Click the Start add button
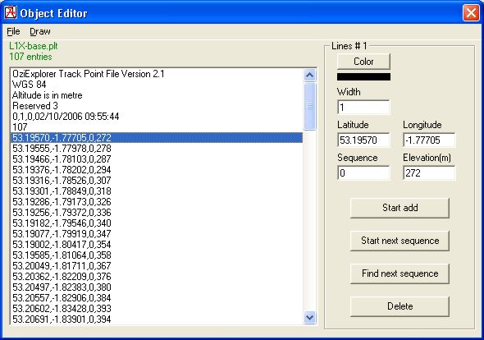The image size is (484, 340). point(400,208)
